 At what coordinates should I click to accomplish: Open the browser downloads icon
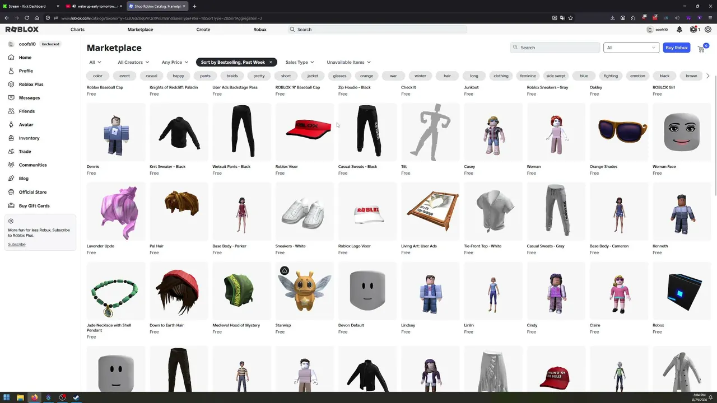[x=612, y=18]
